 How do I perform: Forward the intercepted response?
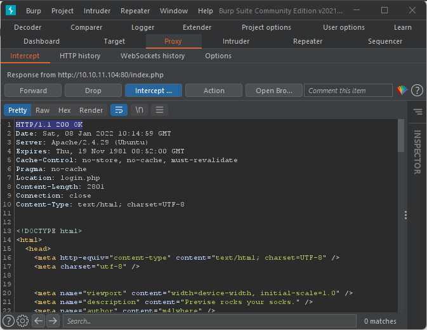tap(33, 91)
